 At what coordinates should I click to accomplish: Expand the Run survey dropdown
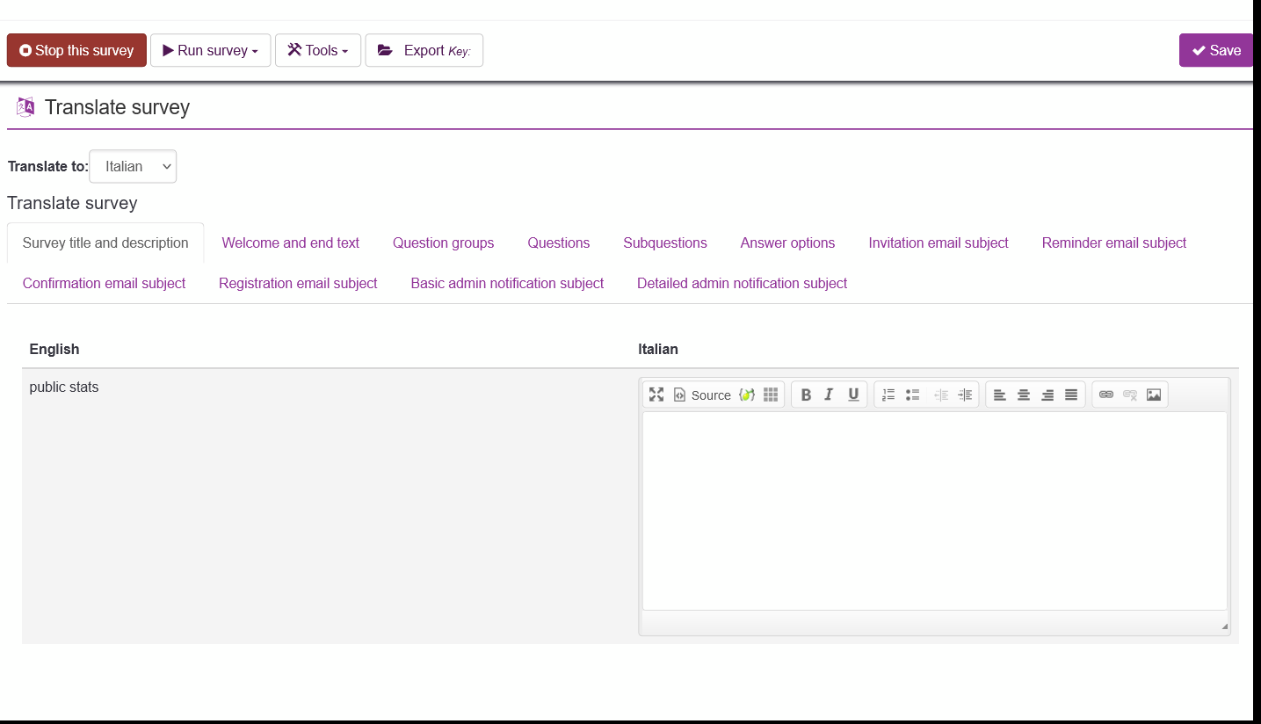[211, 51]
